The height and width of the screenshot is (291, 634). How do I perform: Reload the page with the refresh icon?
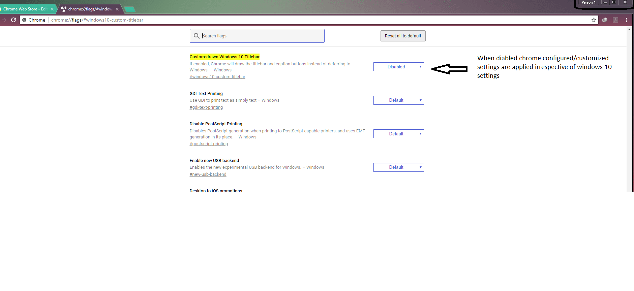pos(13,20)
